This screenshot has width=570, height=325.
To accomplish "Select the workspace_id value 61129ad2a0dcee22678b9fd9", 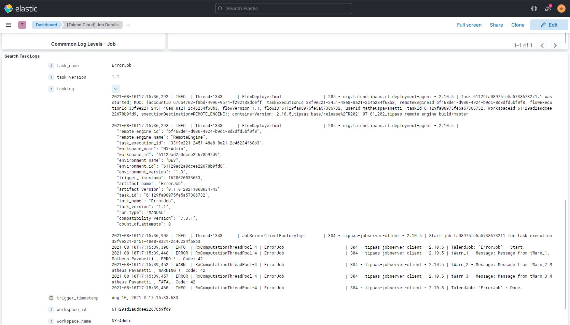I will [x=141, y=309].
